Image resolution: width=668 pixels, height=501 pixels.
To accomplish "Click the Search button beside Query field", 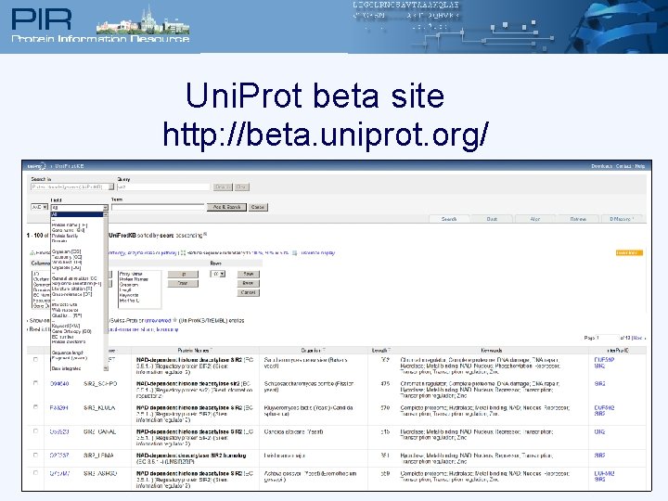I will point(223,187).
